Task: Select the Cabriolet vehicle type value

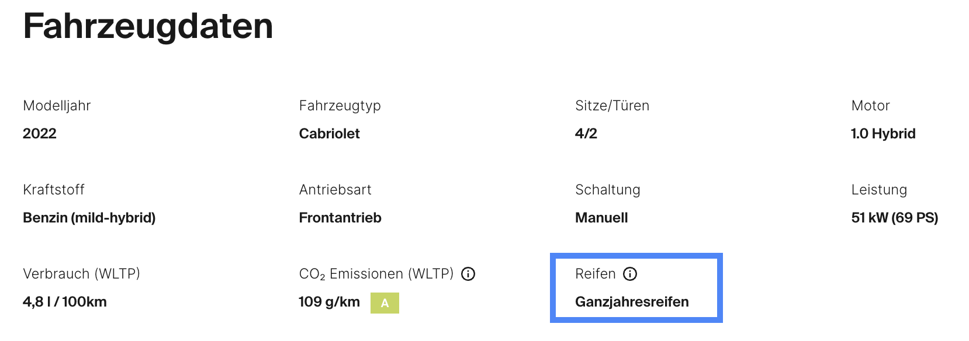Action: click(330, 134)
